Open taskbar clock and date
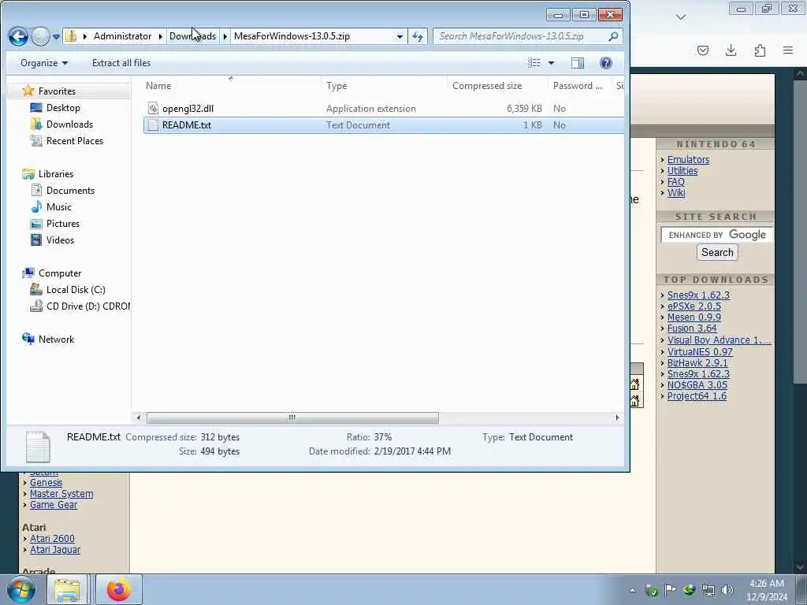Screen dimensions: 807x605 [767, 590]
